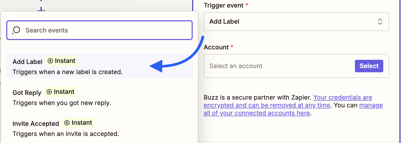This screenshot has height=143, width=401.
Task: Click the lightning icon beside Got Reply
Action: click(49, 92)
